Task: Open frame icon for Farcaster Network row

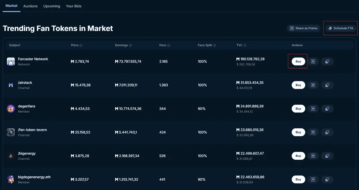Action: pyautogui.click(x=313, y=62)
